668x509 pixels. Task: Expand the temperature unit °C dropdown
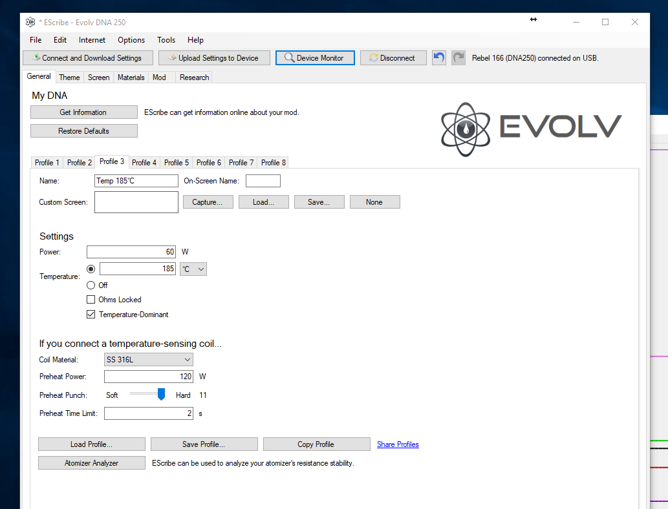tap(193, 269)
